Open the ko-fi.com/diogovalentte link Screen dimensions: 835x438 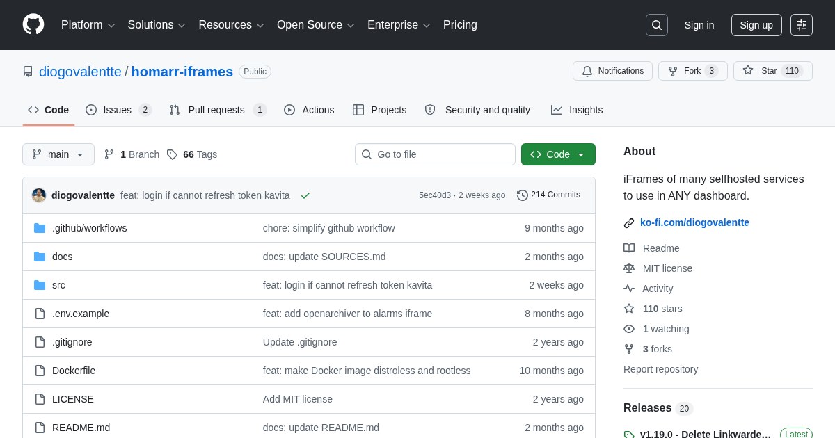[x=694, y=222]
